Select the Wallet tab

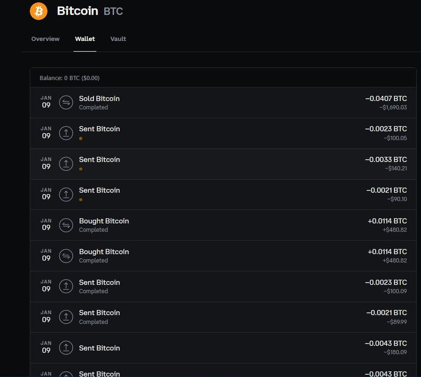pos(85,39)
